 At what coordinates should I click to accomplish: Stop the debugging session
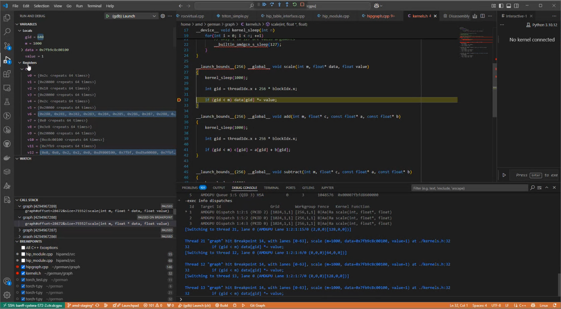click(302, 5)
